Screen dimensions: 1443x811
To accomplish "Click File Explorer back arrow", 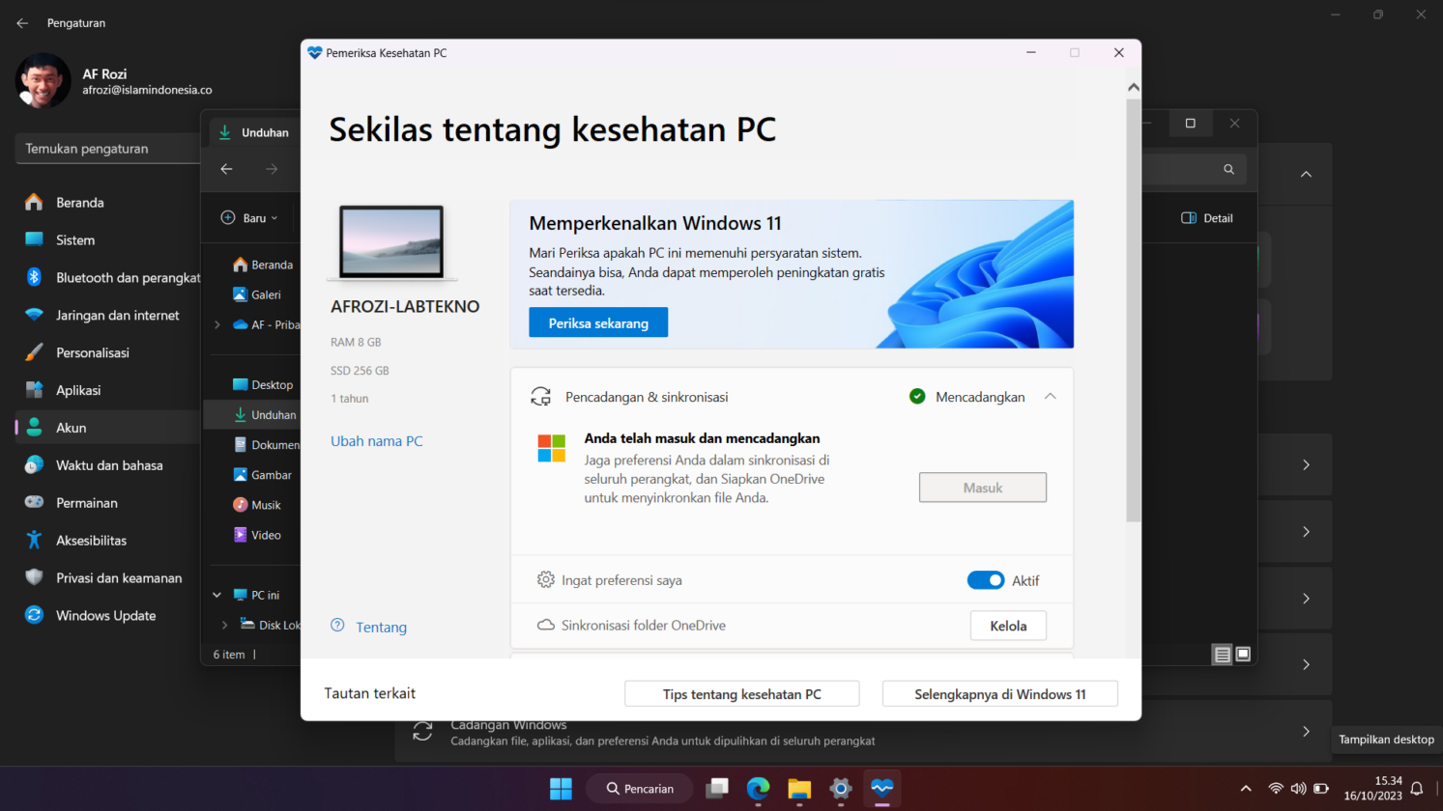I will click(x=227, y=169).
